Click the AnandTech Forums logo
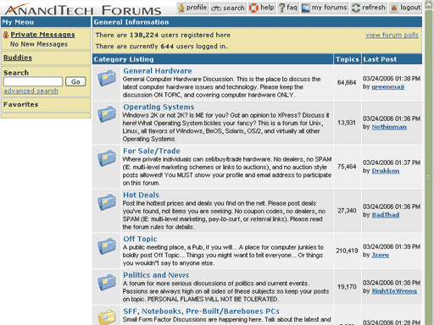Viewport: 434px width, 325px height. pos(83,9)
